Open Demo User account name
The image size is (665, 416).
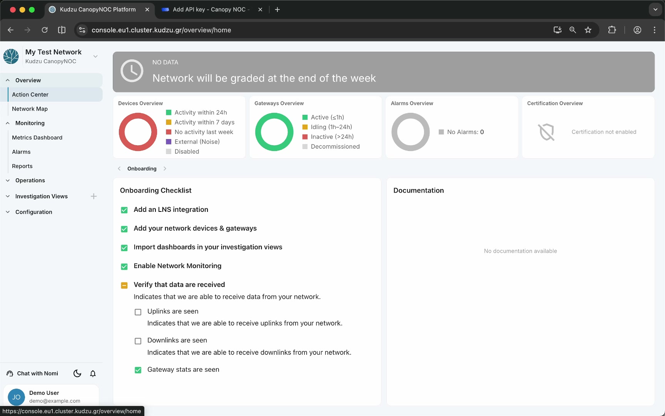coord(44,393)
